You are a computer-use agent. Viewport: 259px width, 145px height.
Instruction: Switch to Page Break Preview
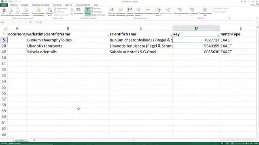232,143
